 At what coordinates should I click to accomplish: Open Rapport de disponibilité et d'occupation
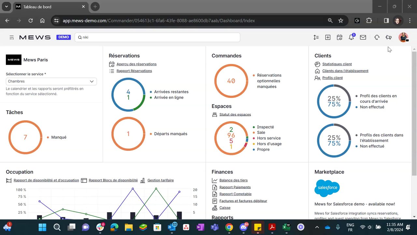pyautogui.click(x=46, y=180)
